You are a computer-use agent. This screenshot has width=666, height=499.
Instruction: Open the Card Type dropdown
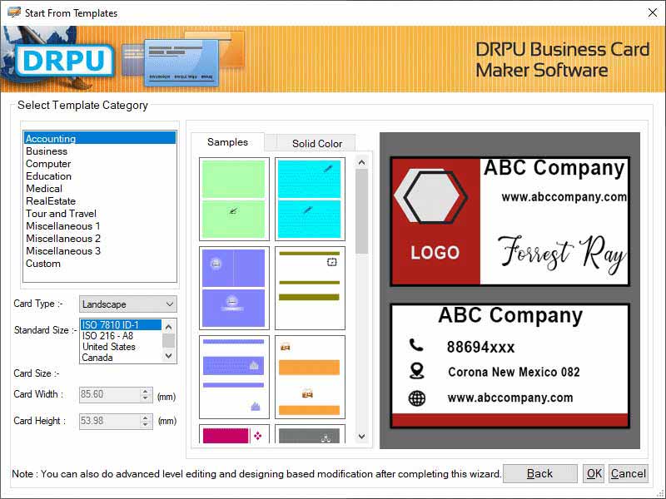pyautogui.click(x=171, y=304)
